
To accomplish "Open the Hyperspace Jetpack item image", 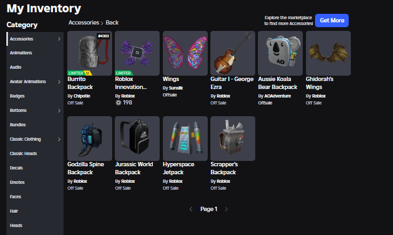I will pyautogui.click(x=185, y=138).
